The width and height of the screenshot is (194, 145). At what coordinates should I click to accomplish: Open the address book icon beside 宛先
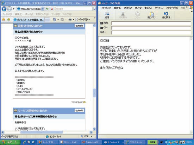pos(101,23)
